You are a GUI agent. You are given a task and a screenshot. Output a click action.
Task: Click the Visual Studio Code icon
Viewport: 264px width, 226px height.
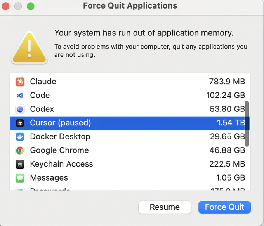click(20, 96)
